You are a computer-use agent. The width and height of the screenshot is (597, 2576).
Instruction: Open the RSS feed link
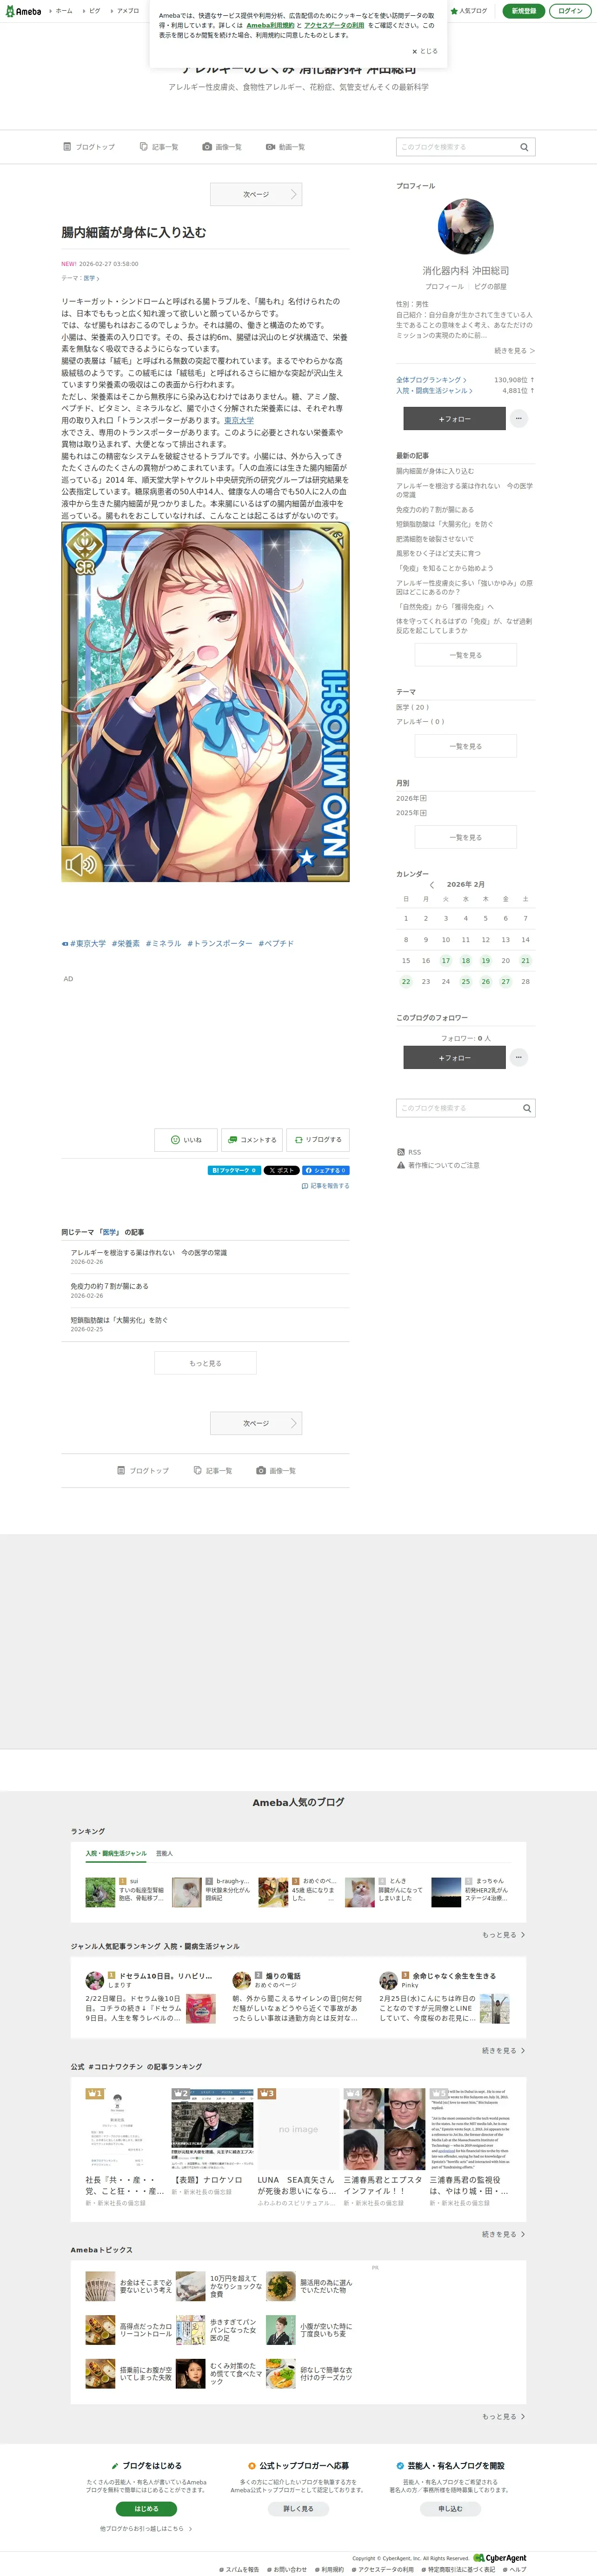(x=409, y=1152)
